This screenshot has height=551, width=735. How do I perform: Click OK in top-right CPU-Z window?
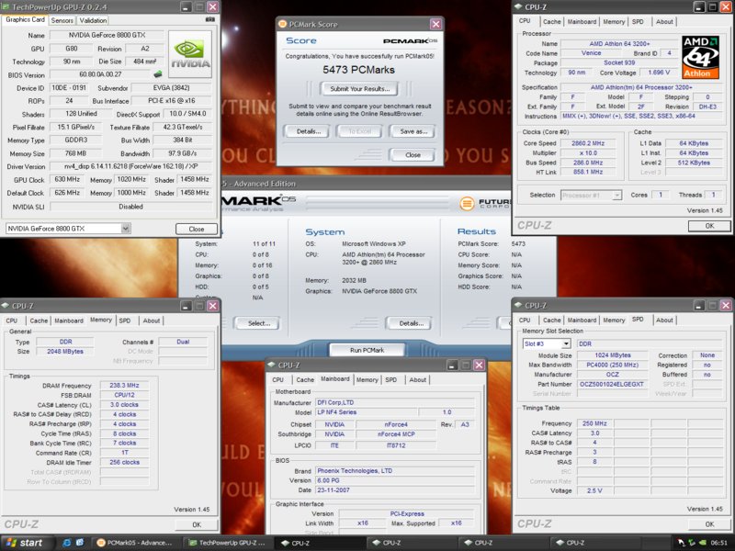coord(709,226)
